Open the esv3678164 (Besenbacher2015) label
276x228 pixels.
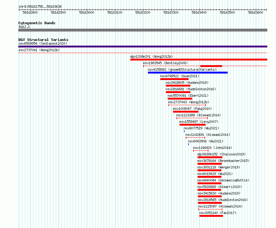coord(223,161)
